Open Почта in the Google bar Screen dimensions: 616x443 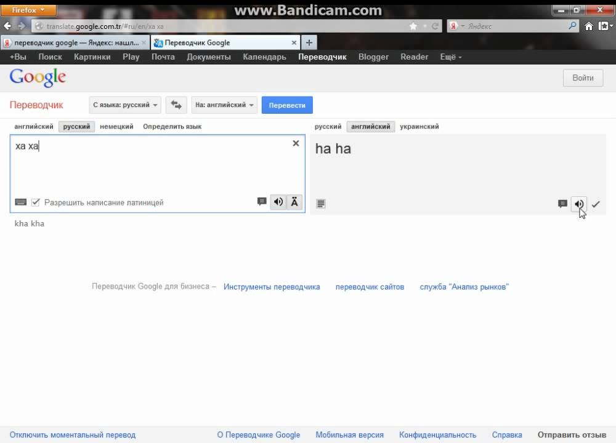click(163, 57)
